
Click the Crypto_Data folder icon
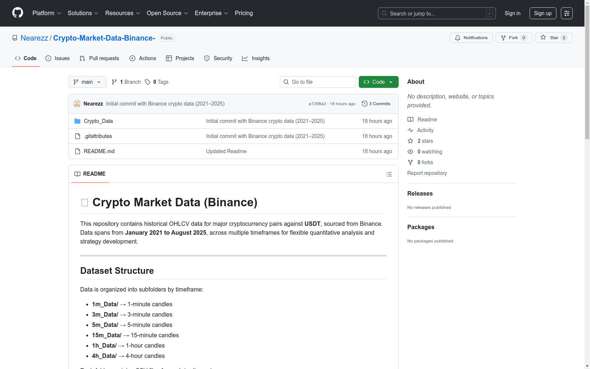click(77, 121)
